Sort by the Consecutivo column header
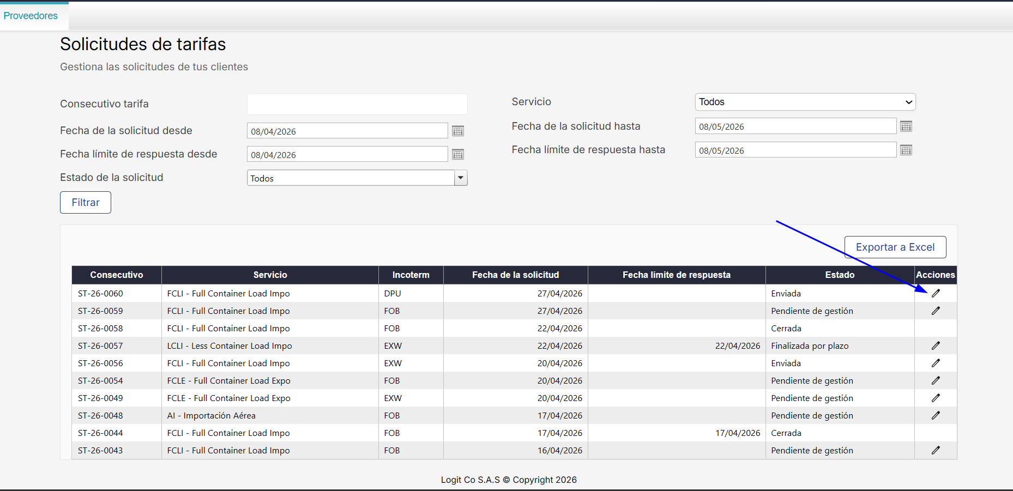 pos(117,275)
